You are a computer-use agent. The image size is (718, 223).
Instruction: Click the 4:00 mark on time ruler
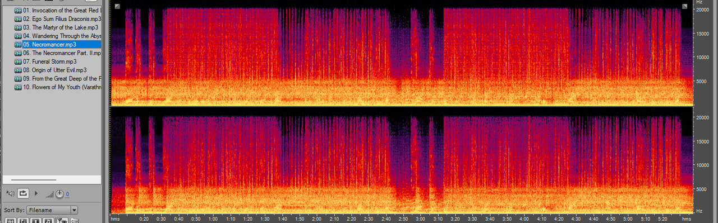[x=524, y=219]
